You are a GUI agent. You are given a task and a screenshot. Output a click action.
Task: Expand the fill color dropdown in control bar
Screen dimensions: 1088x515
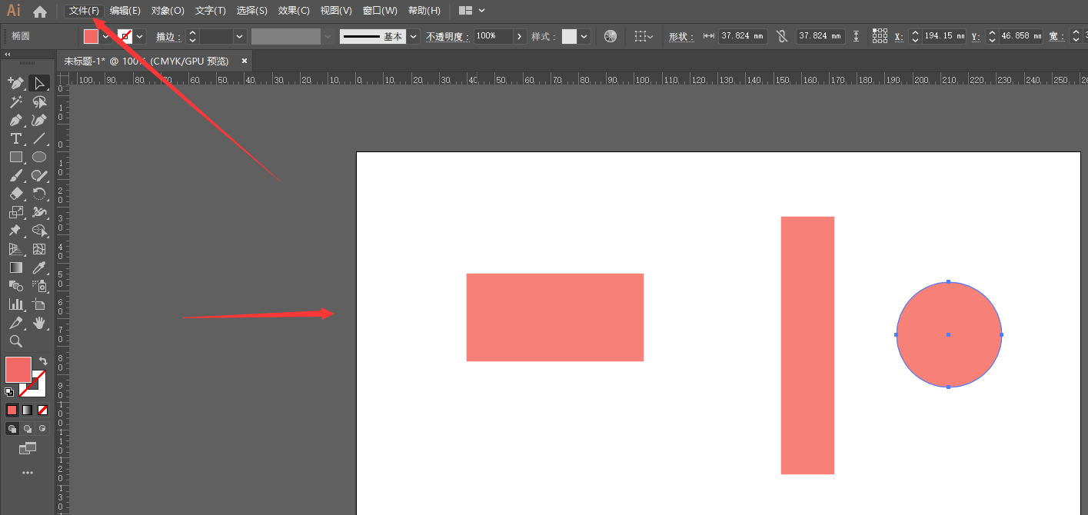pos(105,36)
